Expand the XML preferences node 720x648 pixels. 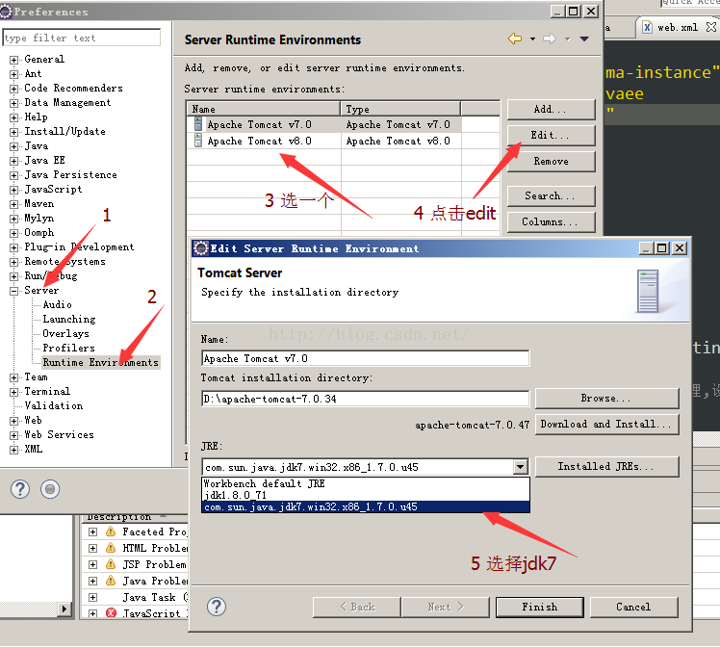[14, 450]
